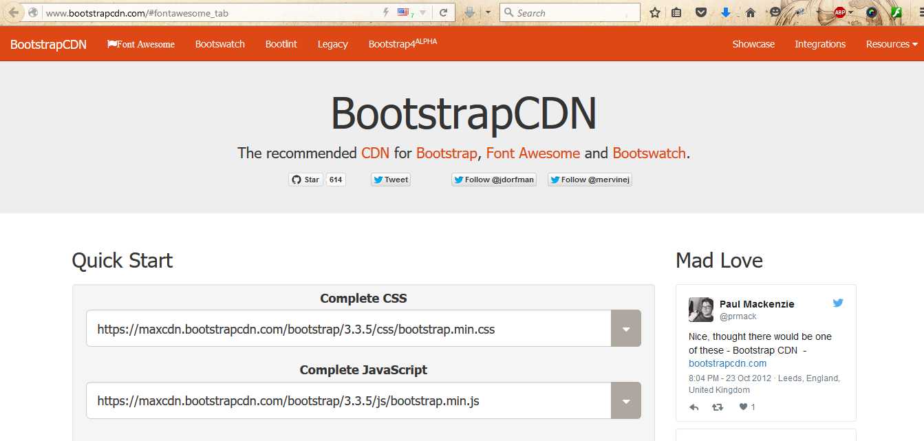The height and width of the screenshot is (441, 924).
Task: Open dropdown arrow next to gray download icon
Action: point(488,12)
